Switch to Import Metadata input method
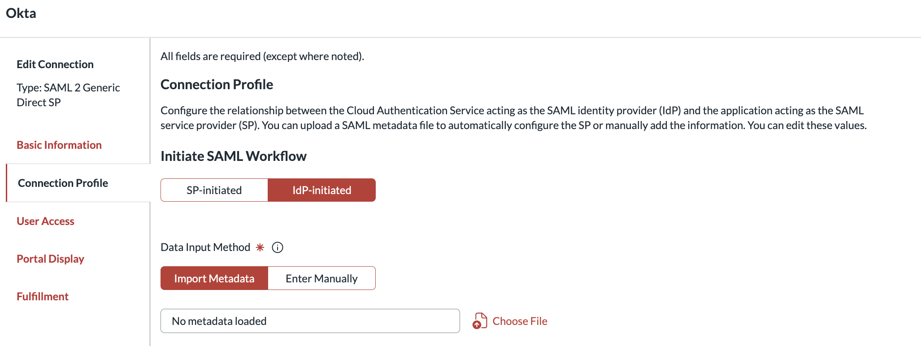This screenshot has width=921, height=346. 214,278
